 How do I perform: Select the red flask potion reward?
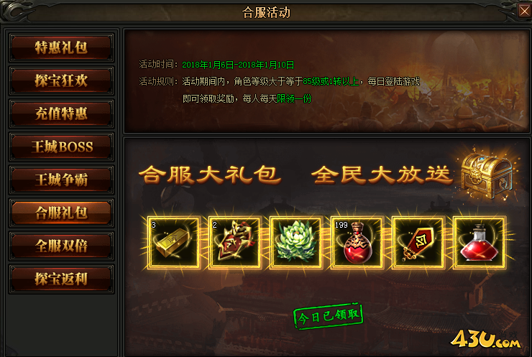point(479,242)
